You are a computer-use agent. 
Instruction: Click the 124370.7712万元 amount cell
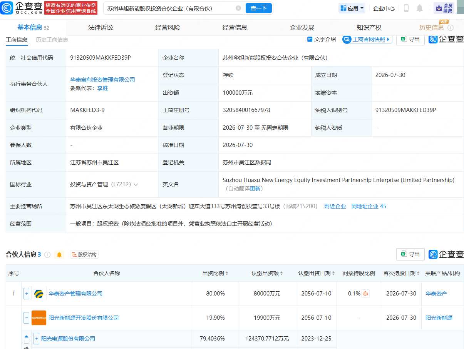(267, 339)
